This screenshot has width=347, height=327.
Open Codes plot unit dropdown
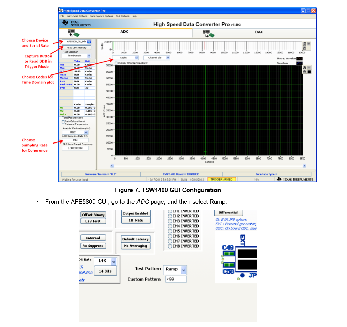[137, 58]
